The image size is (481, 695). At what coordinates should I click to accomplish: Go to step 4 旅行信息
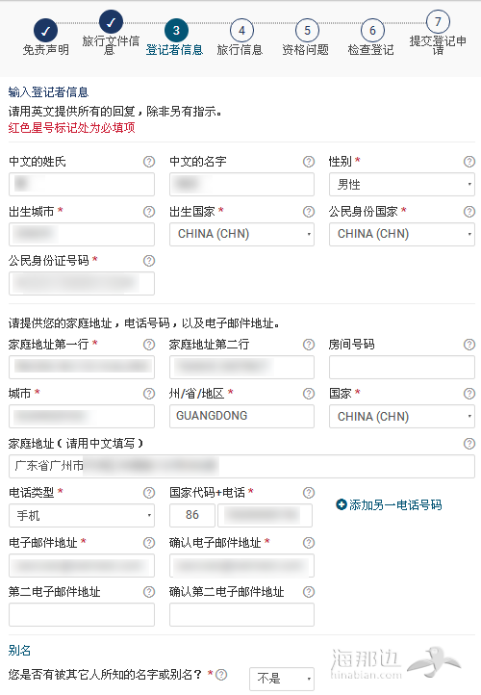tap(240, 39)
